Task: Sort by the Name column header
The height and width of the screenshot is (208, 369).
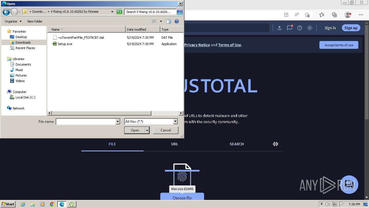Action: [86, 29]
